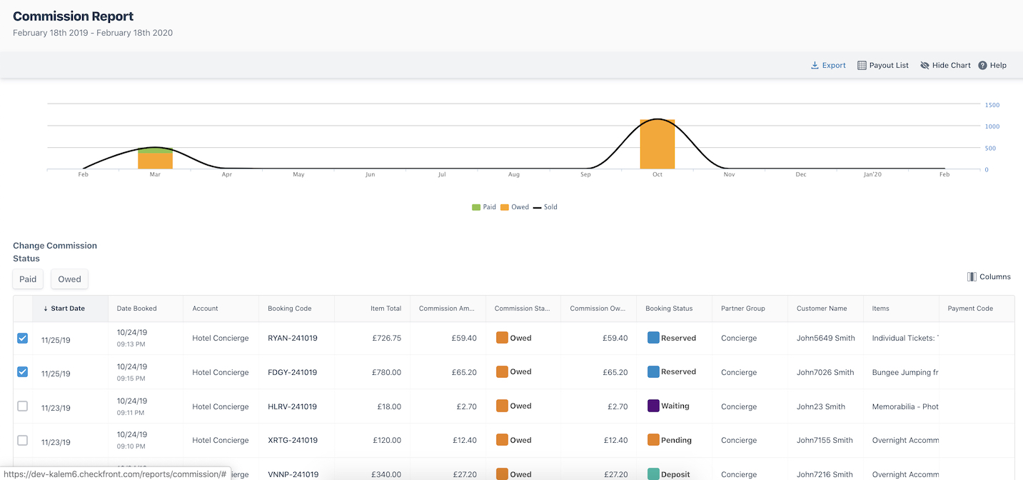Image resolution: width=1023 pixels, height=480 pixels.
Task: Toggle the Owed series in the chart legend
Action: click(515, 207)
